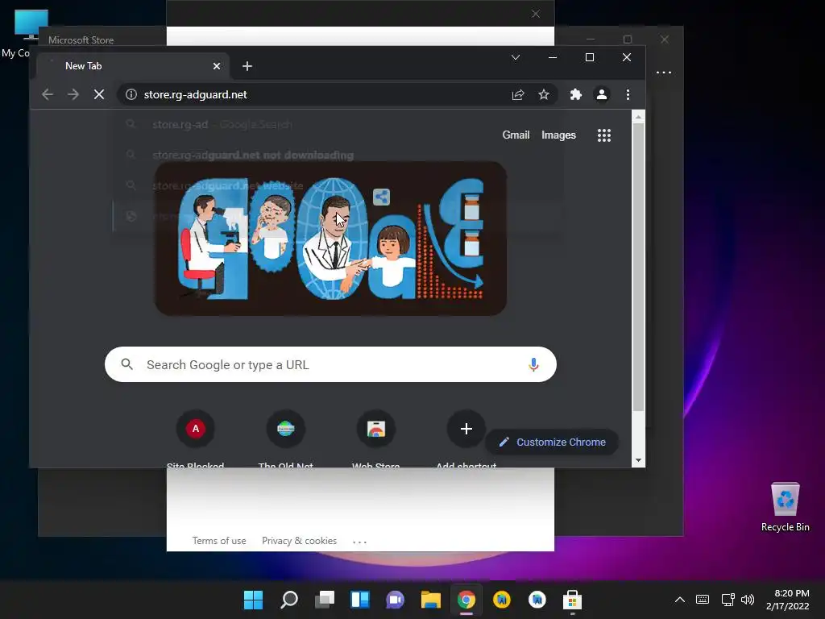Open taskbar Search

[289, 600]
